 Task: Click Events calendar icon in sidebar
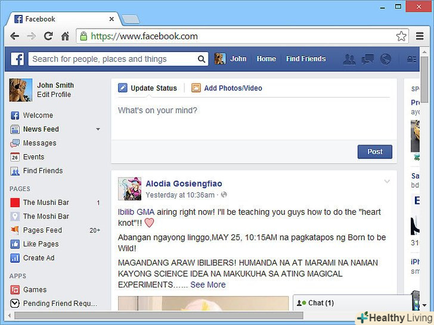pos(15,157)
